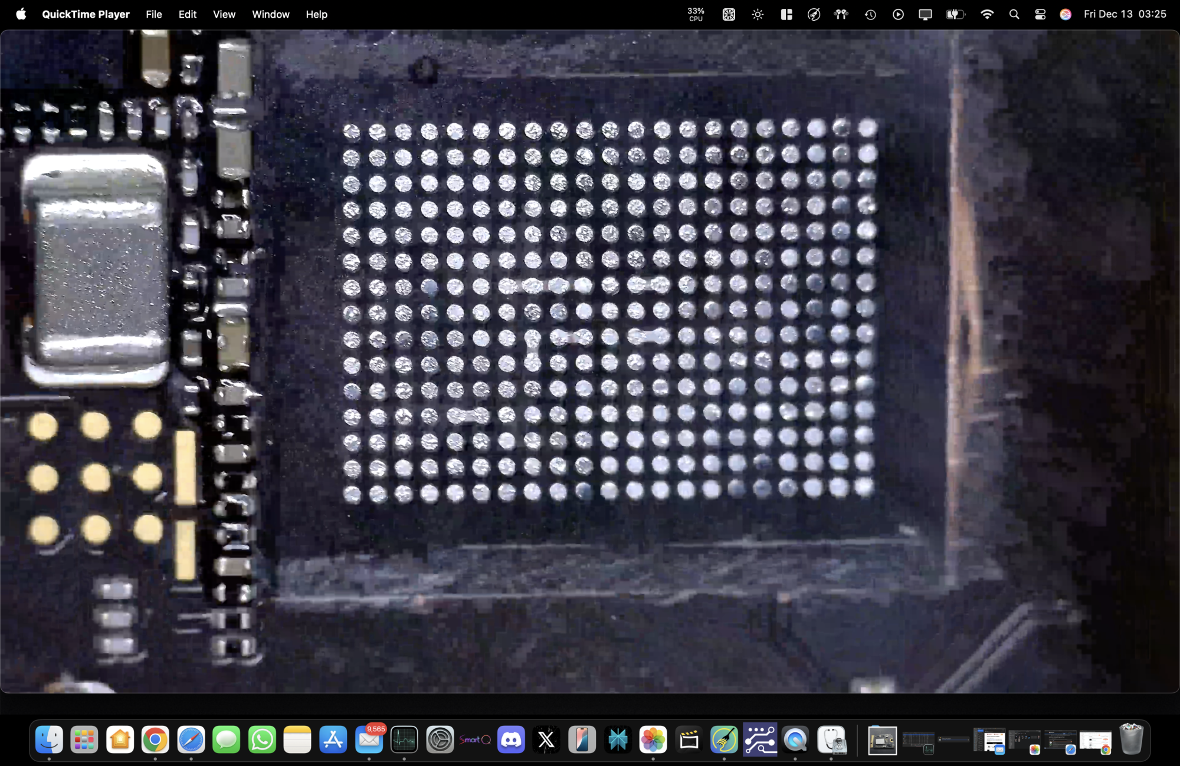
Task: Open the File menu
Action: [153, 14]
